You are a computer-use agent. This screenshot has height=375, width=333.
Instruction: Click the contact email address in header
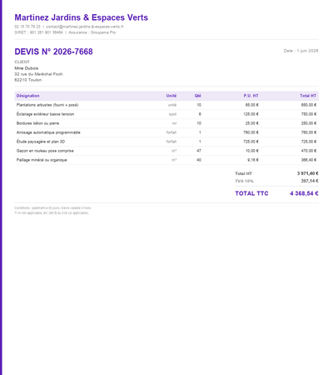pos(85,27)
